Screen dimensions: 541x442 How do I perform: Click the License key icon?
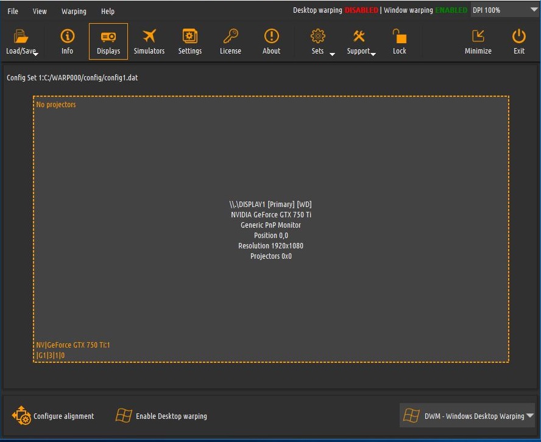(x=230, y=36)
